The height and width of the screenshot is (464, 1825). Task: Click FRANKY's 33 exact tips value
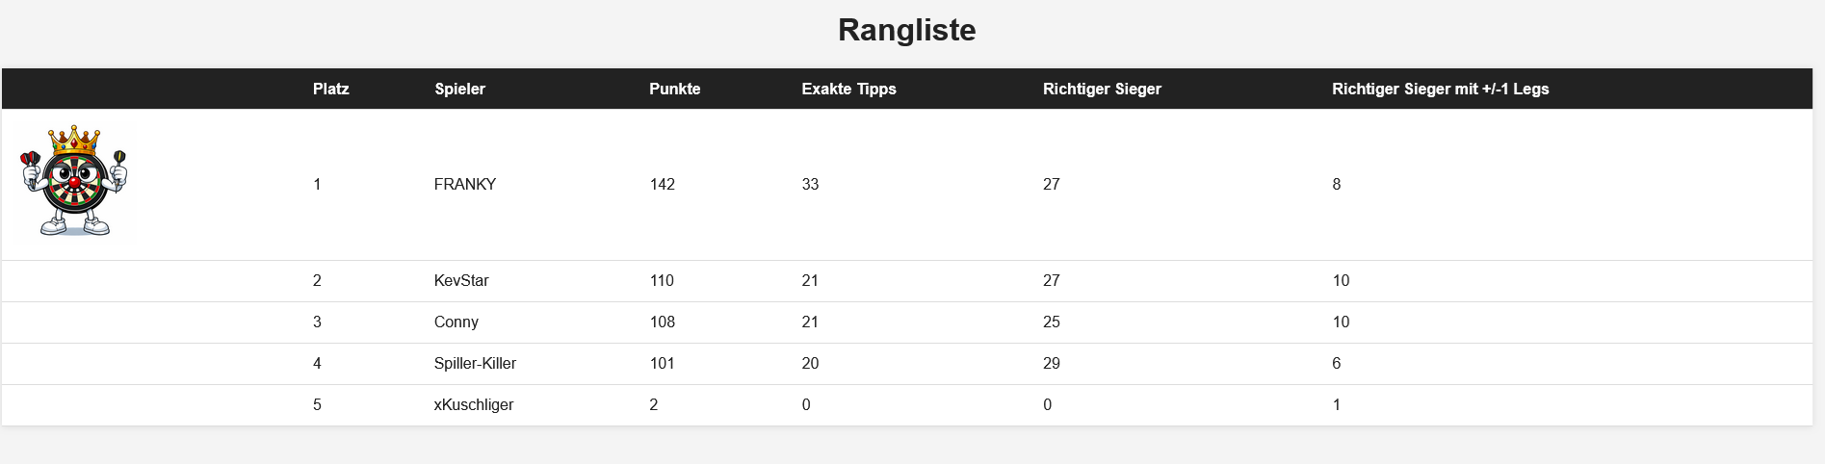[x=810, y=184]
